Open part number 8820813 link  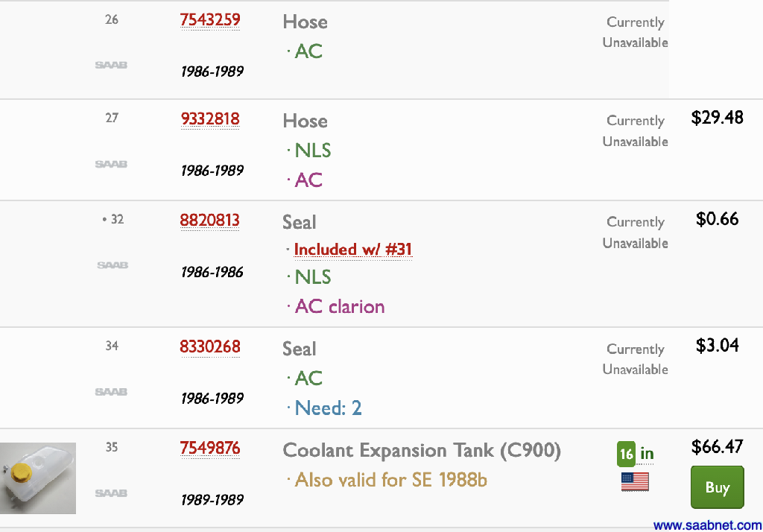[209, 221]
